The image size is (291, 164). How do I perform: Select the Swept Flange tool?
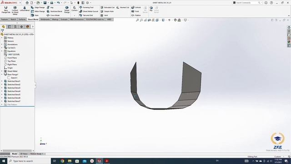coord(67,10)
